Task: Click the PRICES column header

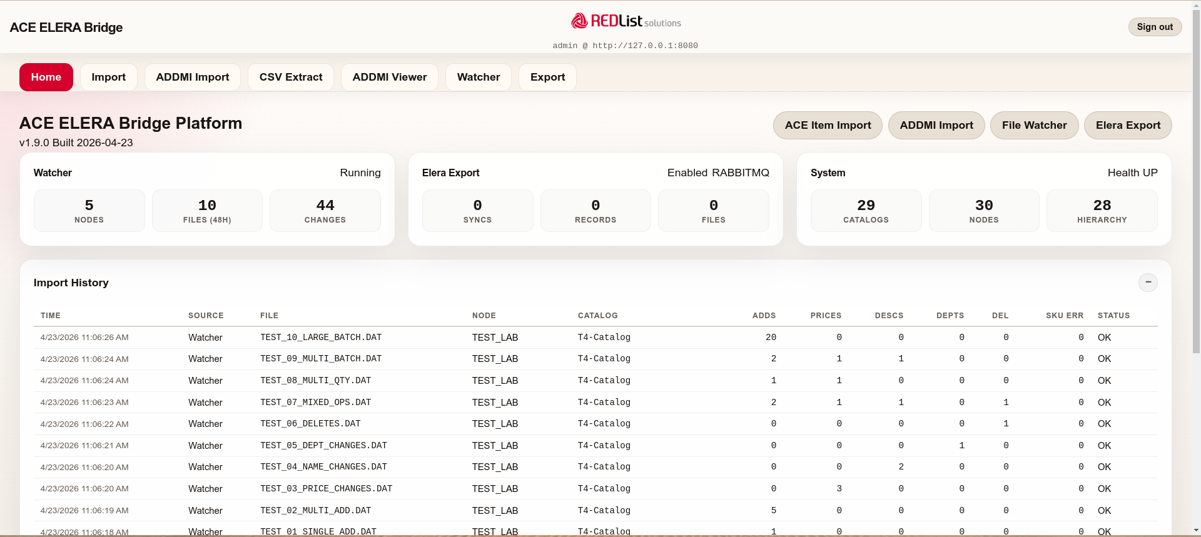Action: pos(826,316)
